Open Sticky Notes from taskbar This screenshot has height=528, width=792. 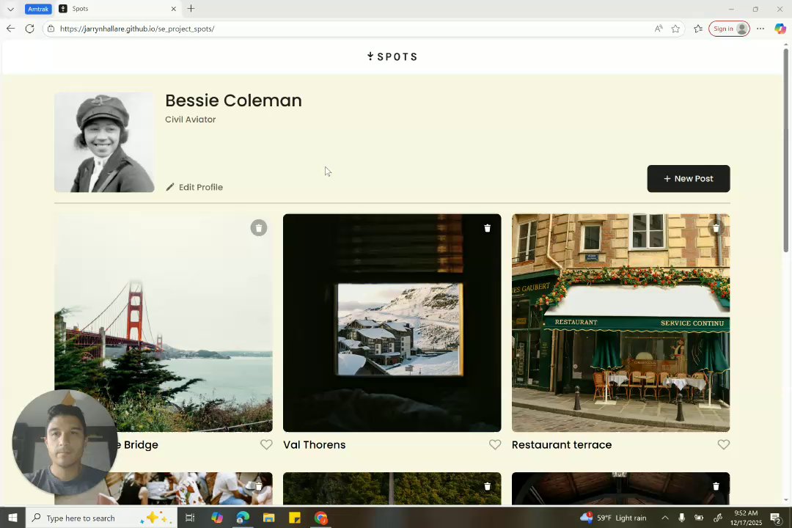click(295, 518)
